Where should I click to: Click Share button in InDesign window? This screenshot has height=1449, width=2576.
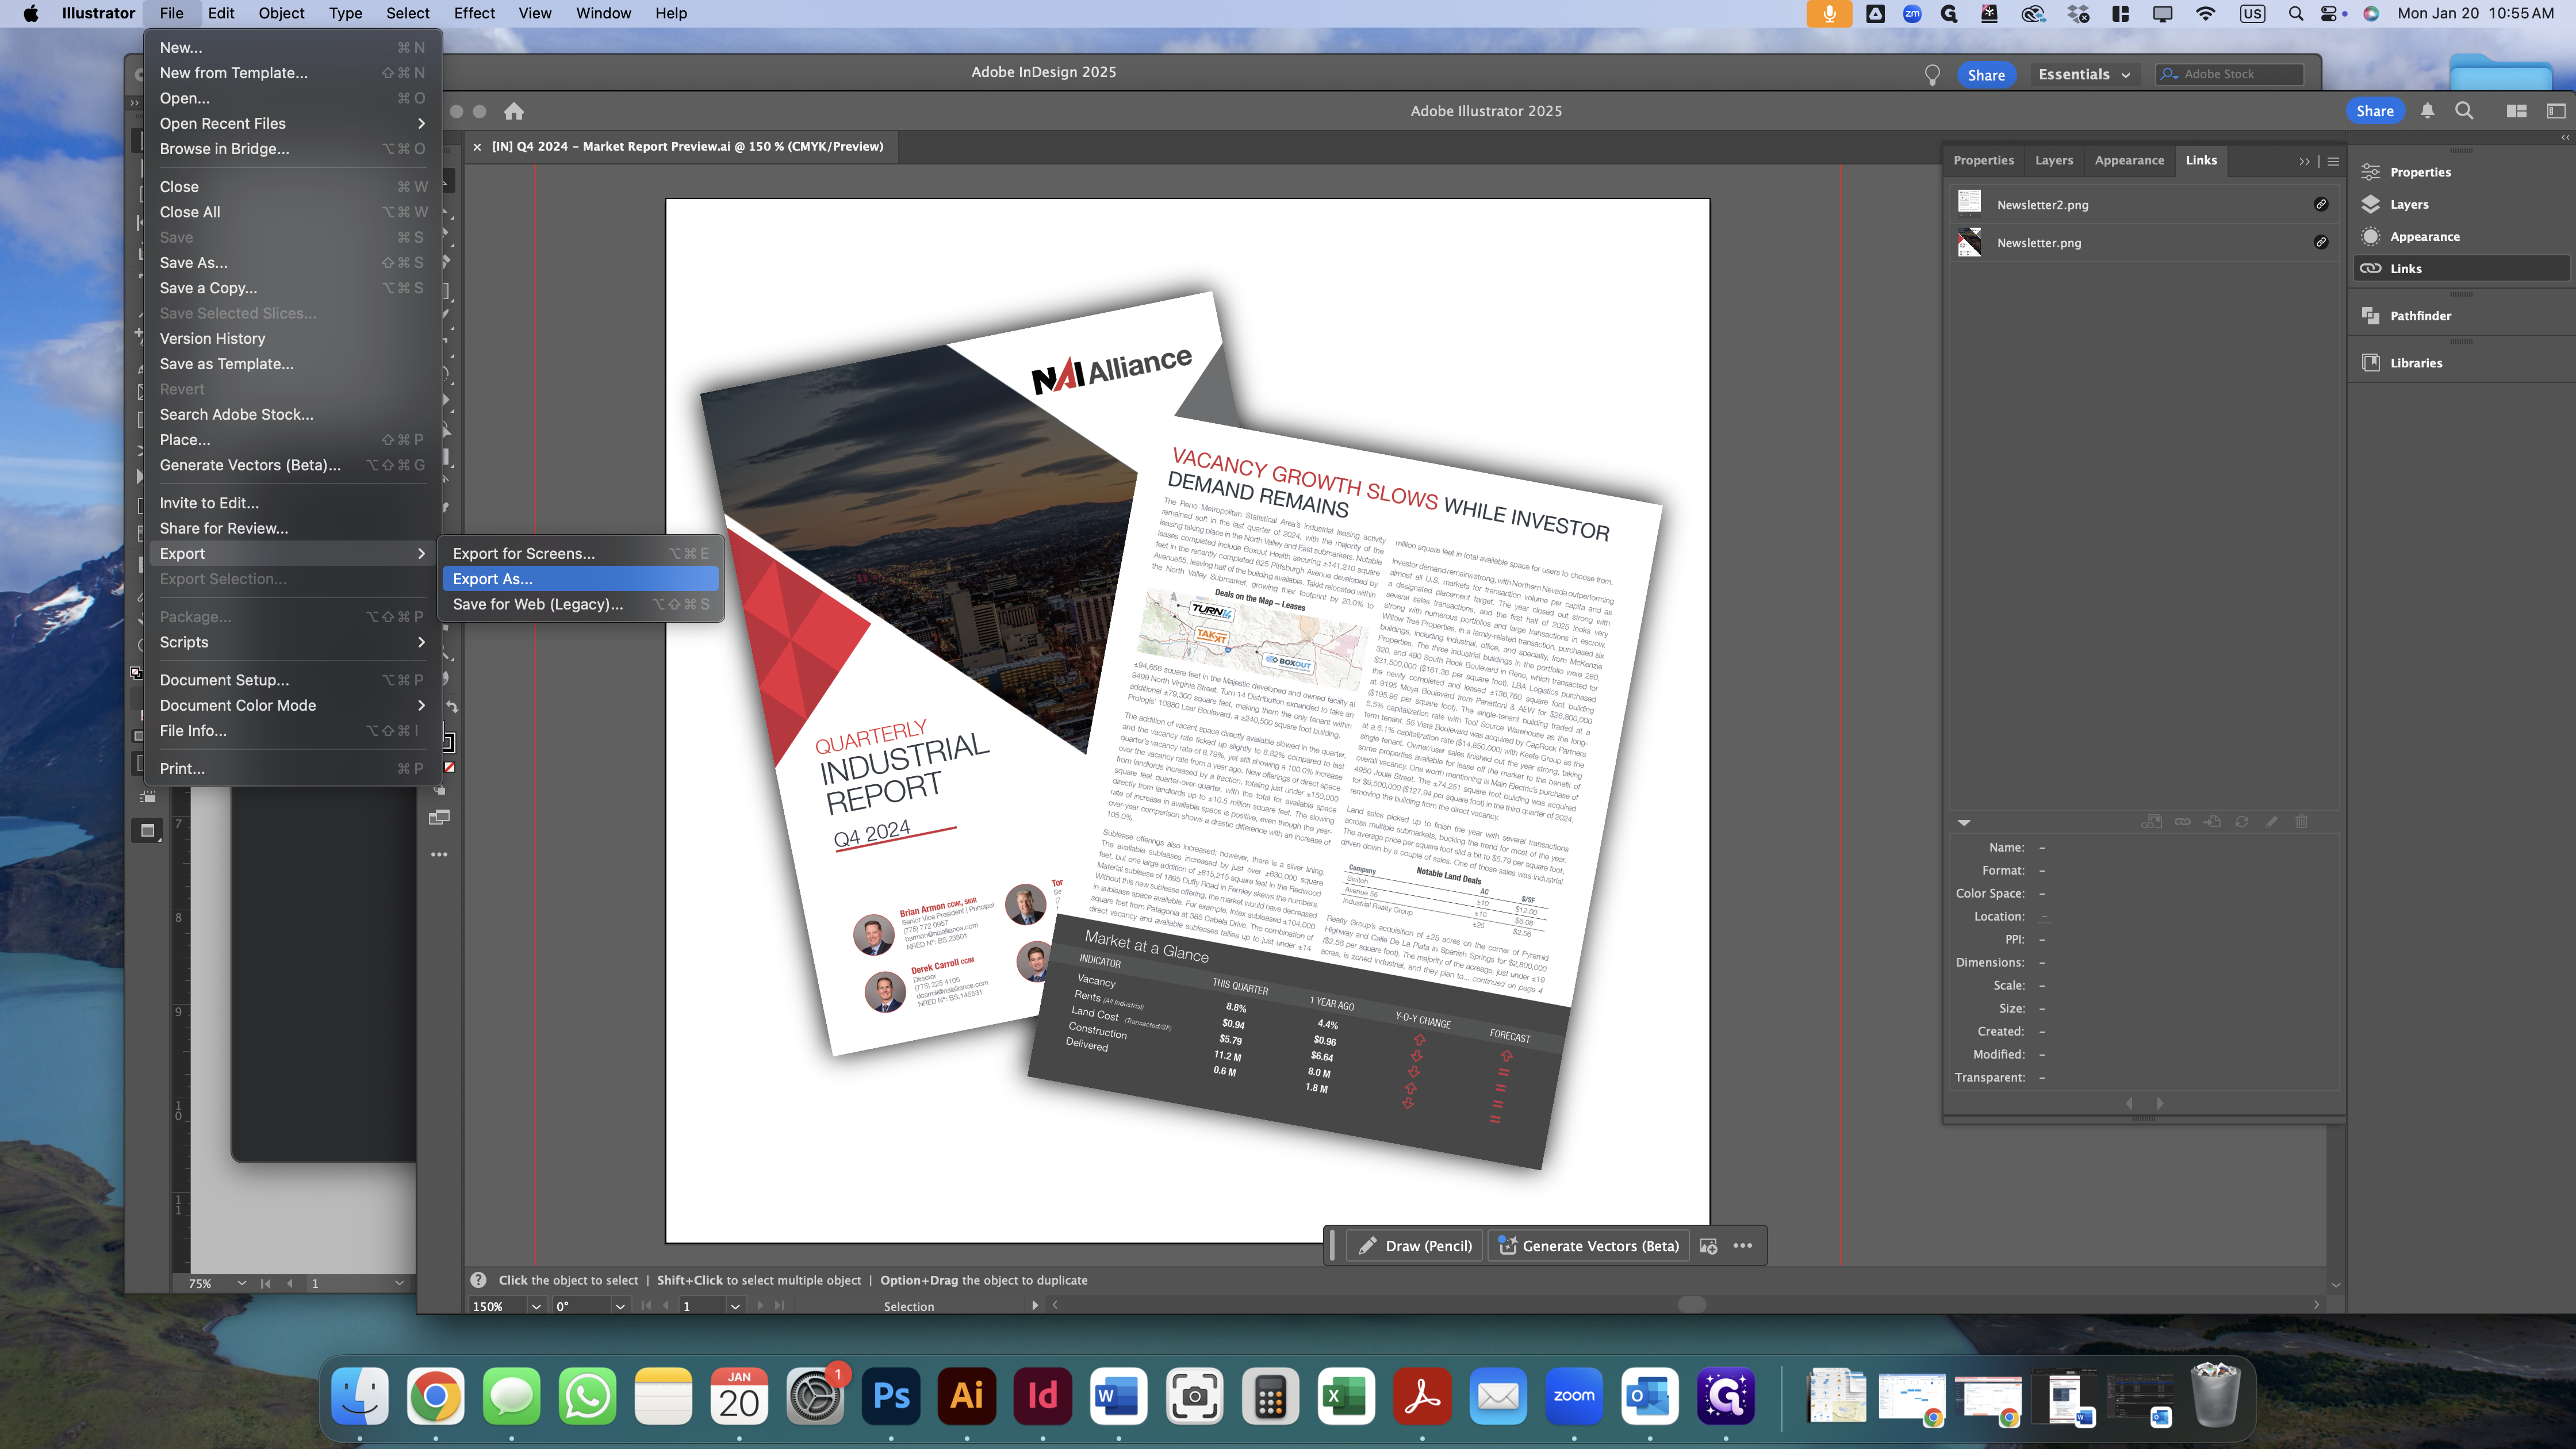(x=1986, y=75)
